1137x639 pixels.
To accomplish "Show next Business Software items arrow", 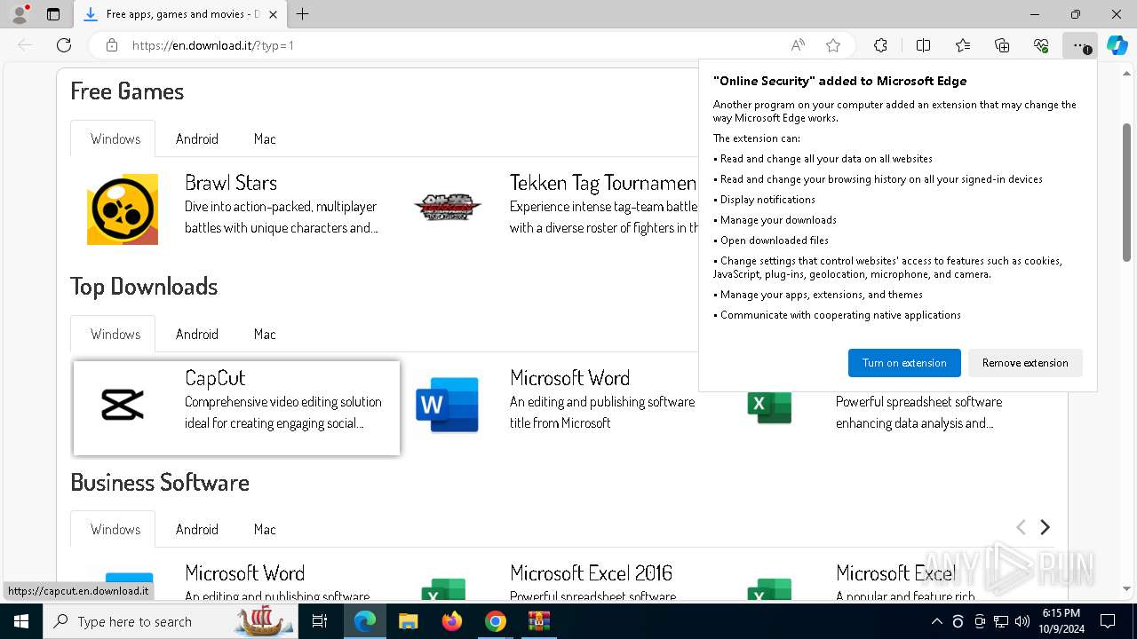I will tap(1045, 527).
